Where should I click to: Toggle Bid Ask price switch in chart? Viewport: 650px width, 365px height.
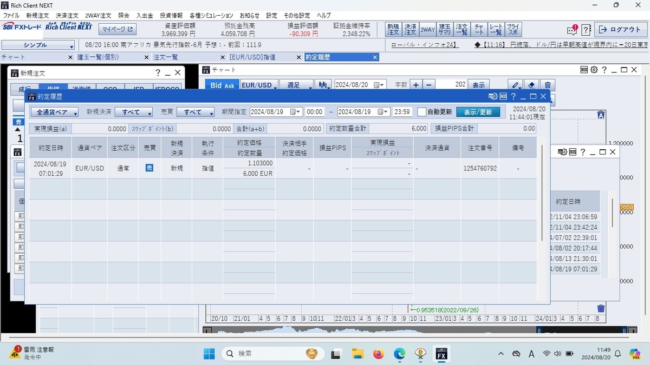point(222,85)
